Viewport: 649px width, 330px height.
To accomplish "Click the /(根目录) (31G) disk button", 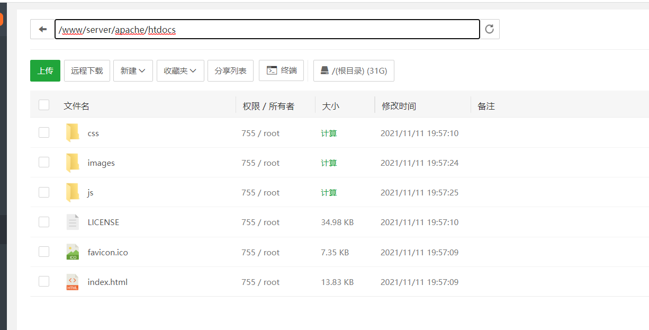I will click(x=354, y=70).
